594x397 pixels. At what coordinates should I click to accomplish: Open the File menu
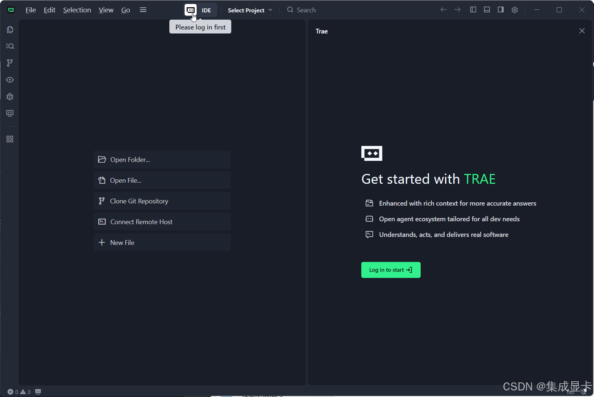(31, 10)
